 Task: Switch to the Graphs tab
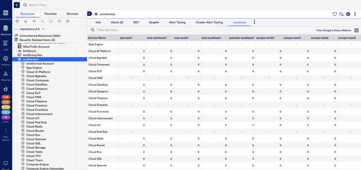154,22
